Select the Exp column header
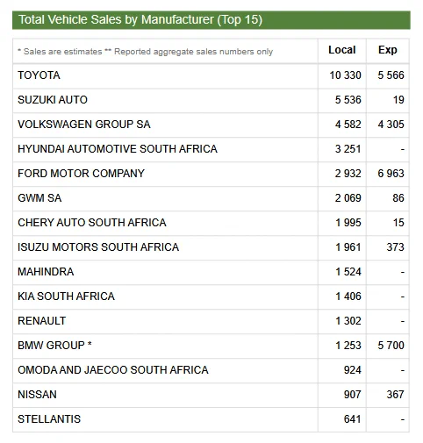The width and height of the screenshot is (423, 443). pyautogui.click(x=388, y=50)
